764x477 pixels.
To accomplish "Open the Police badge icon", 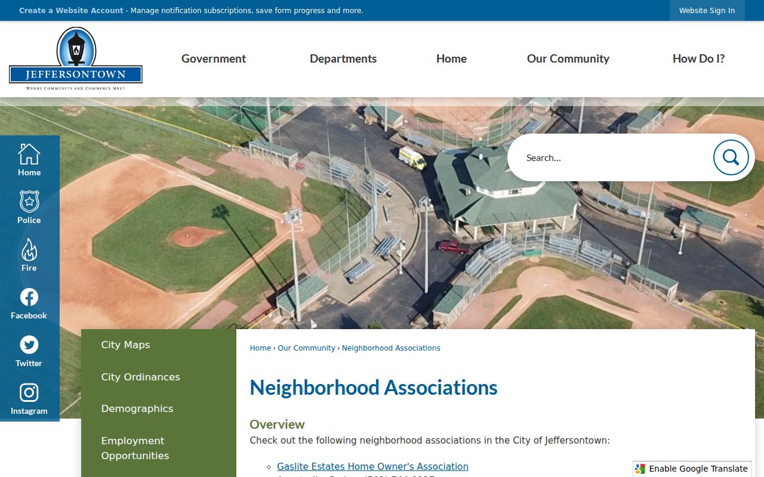I will (x=29, y=207).
